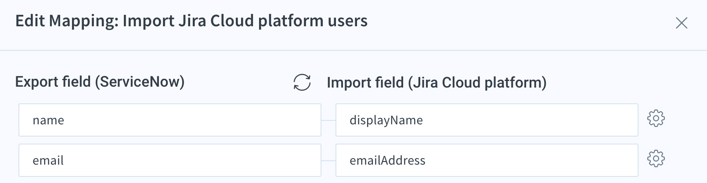Click the 'name' export field
The width and height of the screenshot is (707, 183).
tap(170, 120)
